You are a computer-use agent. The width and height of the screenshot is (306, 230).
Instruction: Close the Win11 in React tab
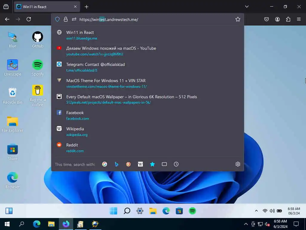pos(75,7)
